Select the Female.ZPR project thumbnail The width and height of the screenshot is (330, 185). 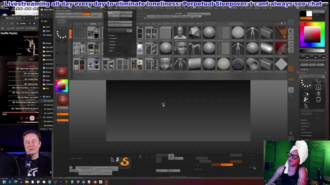[238, 49]
